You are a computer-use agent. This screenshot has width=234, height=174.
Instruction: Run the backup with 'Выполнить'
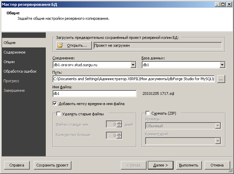(x=189, y=165)
